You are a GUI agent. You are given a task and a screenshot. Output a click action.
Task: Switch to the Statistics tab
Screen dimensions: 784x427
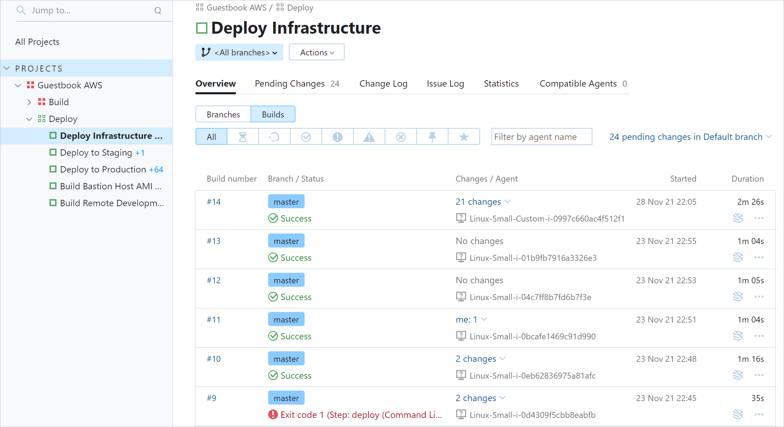tap(501, 83)
